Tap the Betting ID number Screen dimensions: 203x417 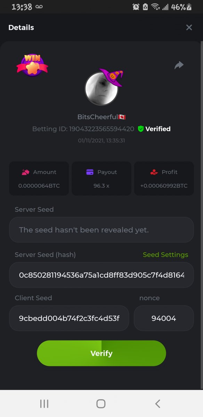coord(101,129)
